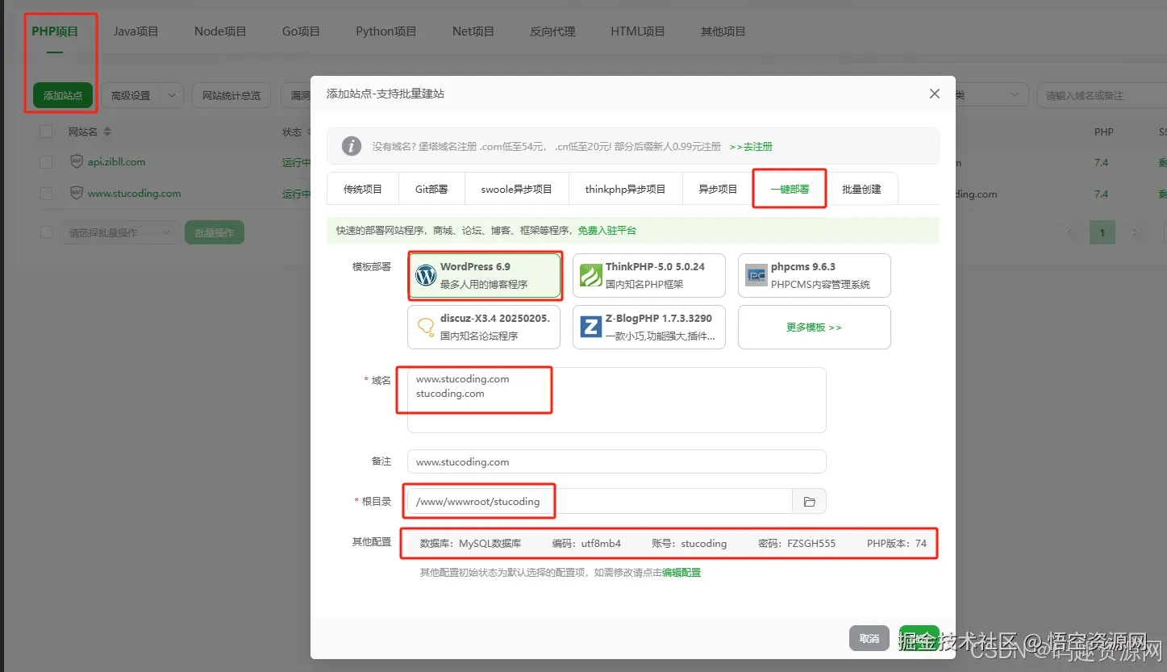Click the 批量操作 button
Viewport: 1167px width, 672px height.
pyautogui.click(x=215, y=232)
